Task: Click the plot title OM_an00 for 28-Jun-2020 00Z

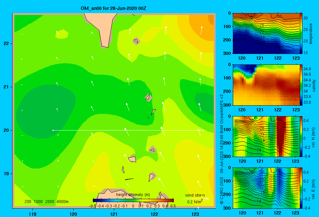Action: [x=114, y=8]
